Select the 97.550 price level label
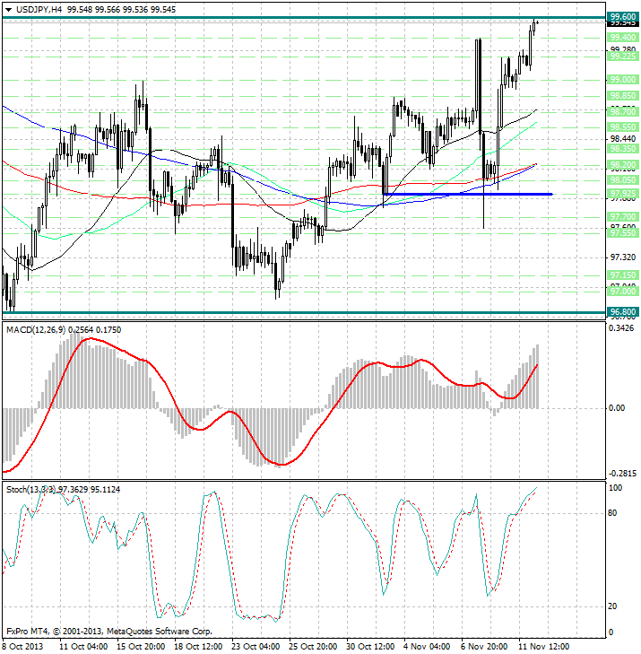Viewport: 641px width, 654px height. pyautogui.click(x=623, y=232)
